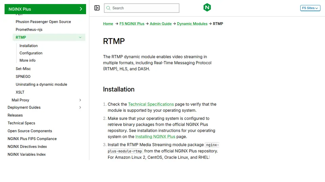The image size is (325, 182).
Task: Click the nginx-plus-module-rtmp package name code
Action: point(125,151)
